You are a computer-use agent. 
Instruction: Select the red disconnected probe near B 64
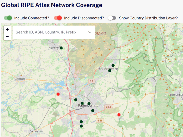click(119, 115)
